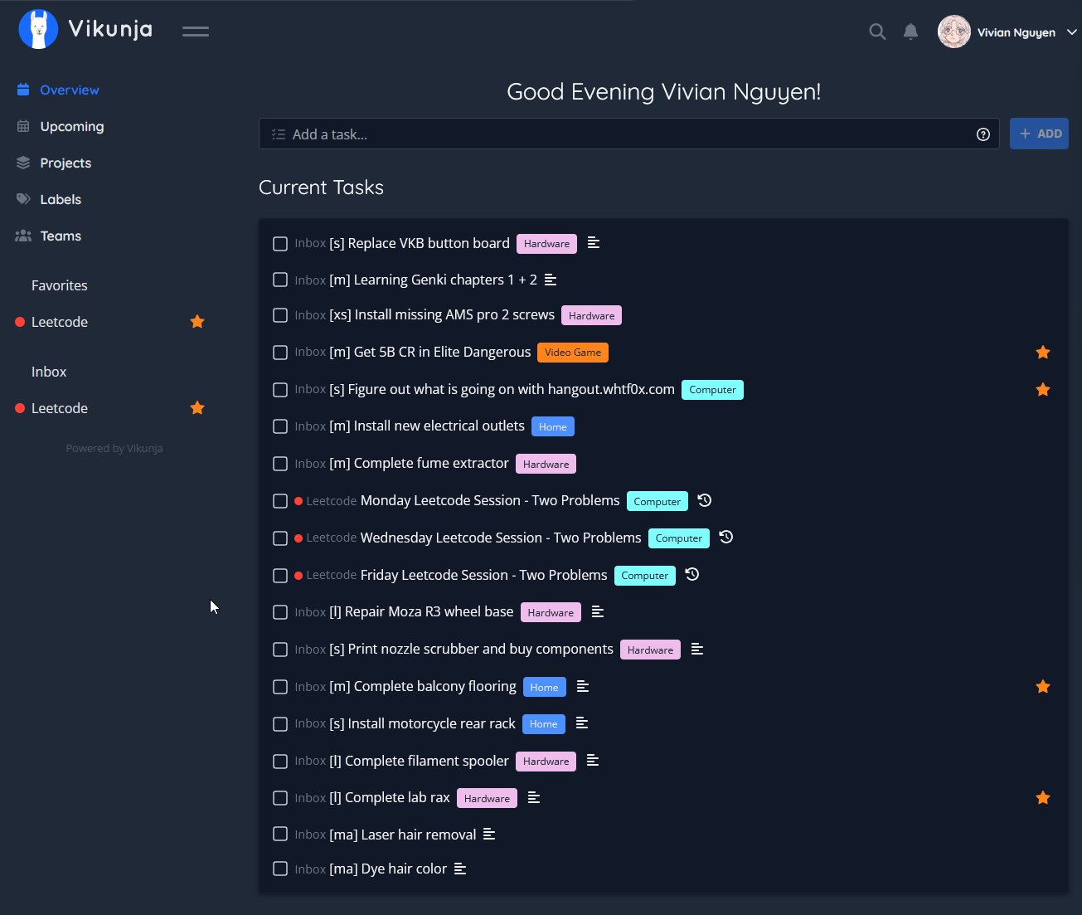Viewport: 1082px width, 915px height.
Task: Open the search magnifier icon
Action: [876, 32]
